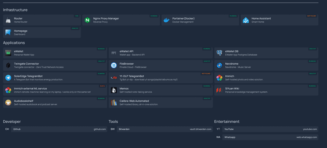Image resolution: width=327 pixels, height=148 pixels.
Task: Click the eWallet app icon
Action: click(8, 53)
